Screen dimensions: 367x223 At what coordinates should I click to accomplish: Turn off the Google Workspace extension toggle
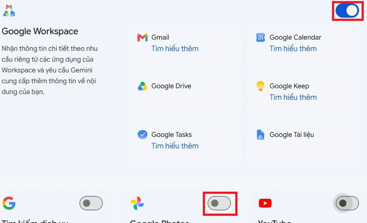coord(348,10)
